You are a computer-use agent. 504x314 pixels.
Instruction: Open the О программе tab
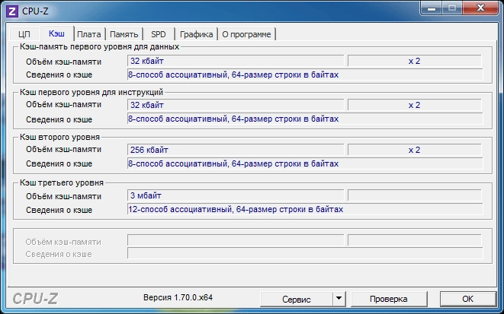[246, 34]
